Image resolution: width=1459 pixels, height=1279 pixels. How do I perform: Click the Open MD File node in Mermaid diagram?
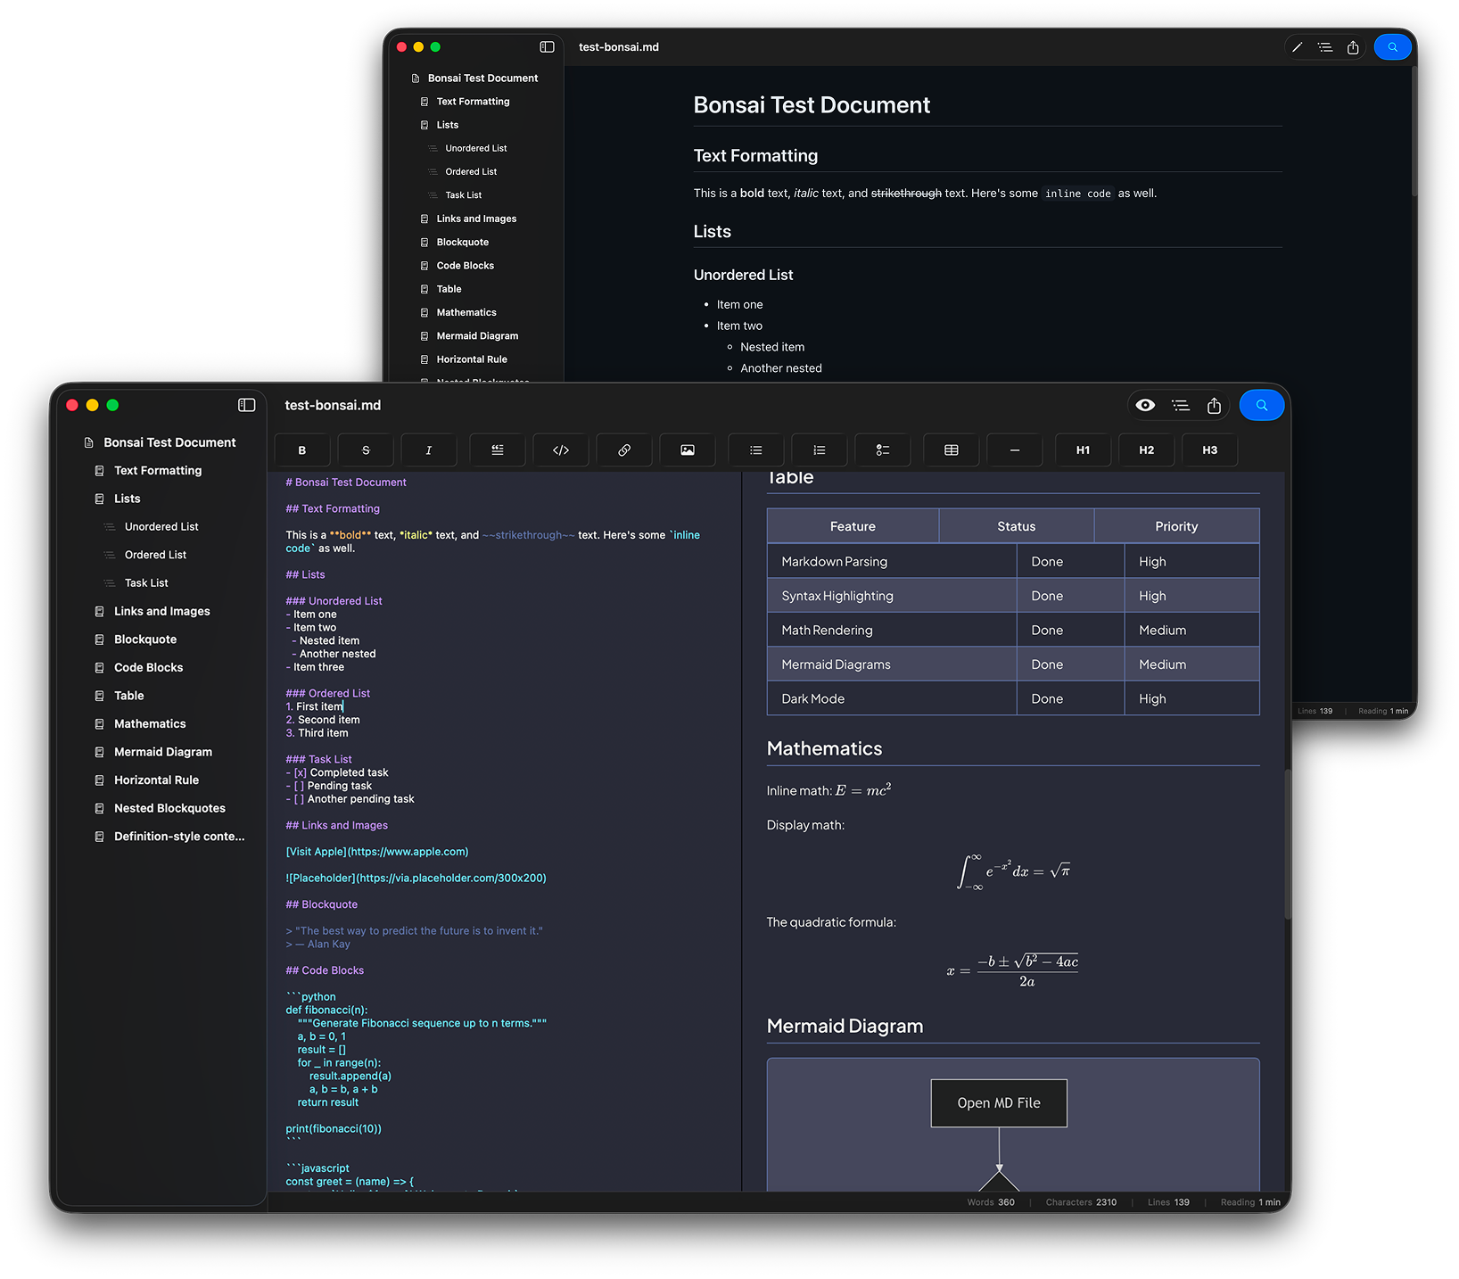click(999, 1103)
